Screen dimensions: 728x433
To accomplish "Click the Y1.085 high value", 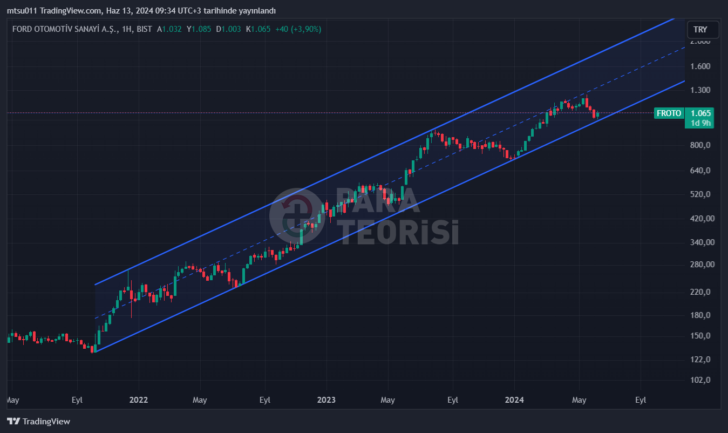I will (x=199, y=29).
